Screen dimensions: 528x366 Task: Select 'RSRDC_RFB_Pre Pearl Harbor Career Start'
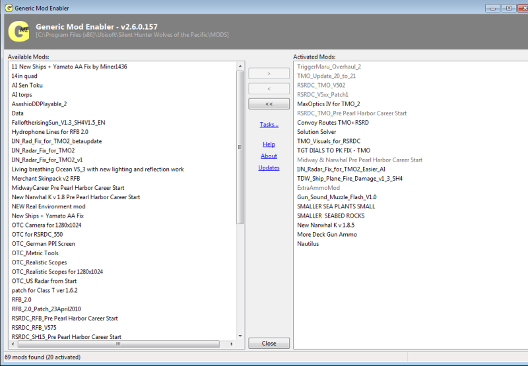pos(65,319)
